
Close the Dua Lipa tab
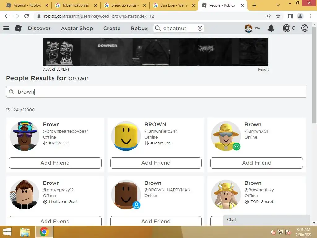coord(193,6)
